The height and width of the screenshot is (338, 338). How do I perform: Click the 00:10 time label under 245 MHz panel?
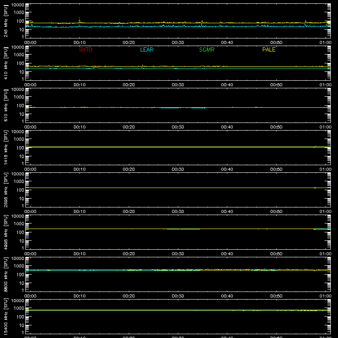click(x=79, y=43)
